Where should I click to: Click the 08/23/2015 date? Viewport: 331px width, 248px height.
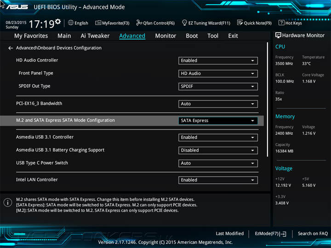click(x=16, y=23)
